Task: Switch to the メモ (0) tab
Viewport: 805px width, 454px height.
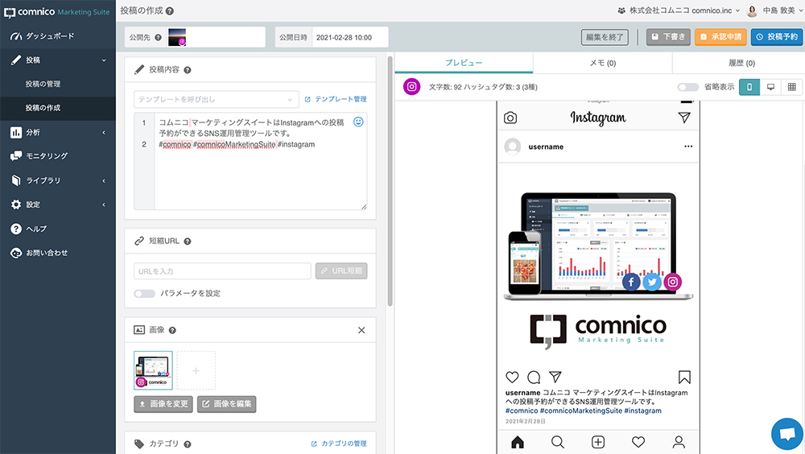Action: [603, 63]
